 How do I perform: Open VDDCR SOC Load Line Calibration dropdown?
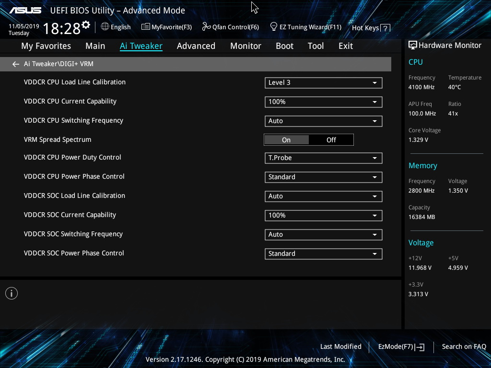click(324, 196)
